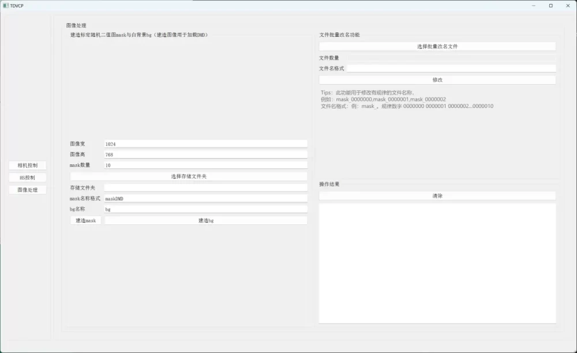Click the 存储文件夹 path field
The width and height of the screenshot is (577, 353).
tap(205, 187)
